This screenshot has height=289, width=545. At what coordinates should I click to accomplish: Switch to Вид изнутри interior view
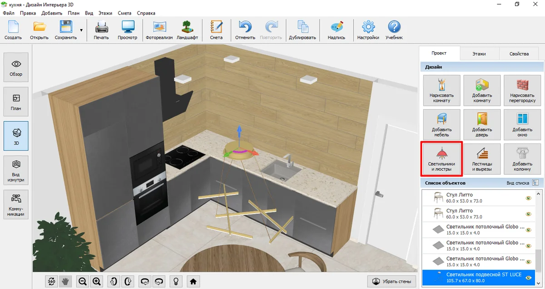point(16,171)
